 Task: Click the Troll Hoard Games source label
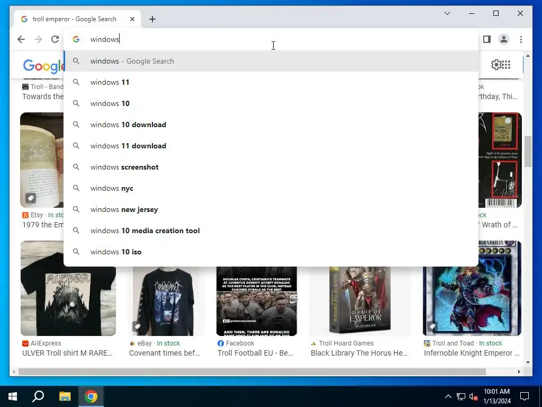click(346, 343)
